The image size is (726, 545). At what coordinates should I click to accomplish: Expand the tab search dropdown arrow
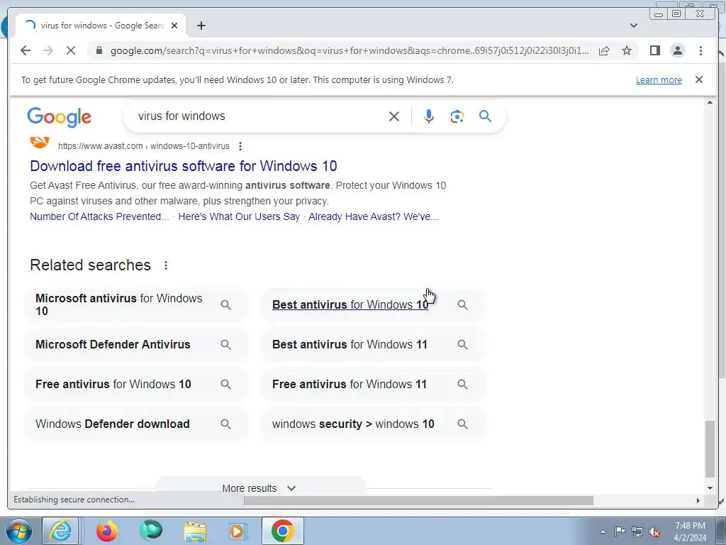[633, 26]
